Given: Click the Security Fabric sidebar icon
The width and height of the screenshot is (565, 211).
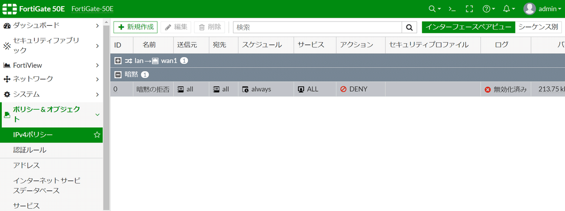Looking at the screenshot, I should pyautogui.click(x=7, y=45).
